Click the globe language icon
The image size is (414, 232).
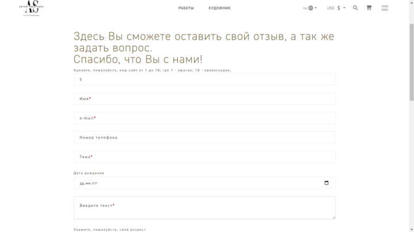[310, 8]
